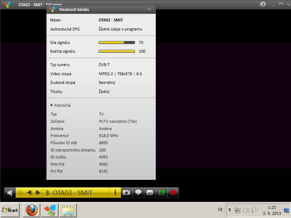Open audio track speech bubble button
Viewport: 291px width, 218px height.
tap(138, 193)
